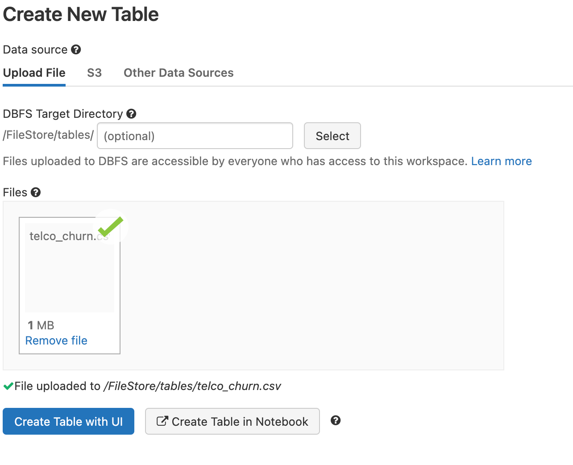Click Create Table in Notebook
Viewport: 573px width, 465px height.
click(232, 421)
